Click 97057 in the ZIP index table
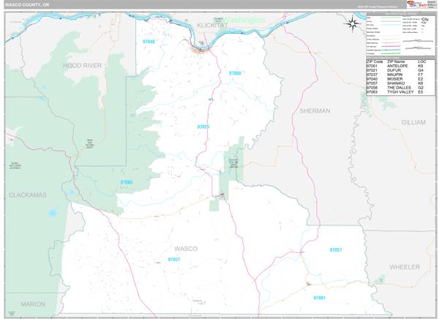Screen dimensions: 439x319 tap(372, 83)
